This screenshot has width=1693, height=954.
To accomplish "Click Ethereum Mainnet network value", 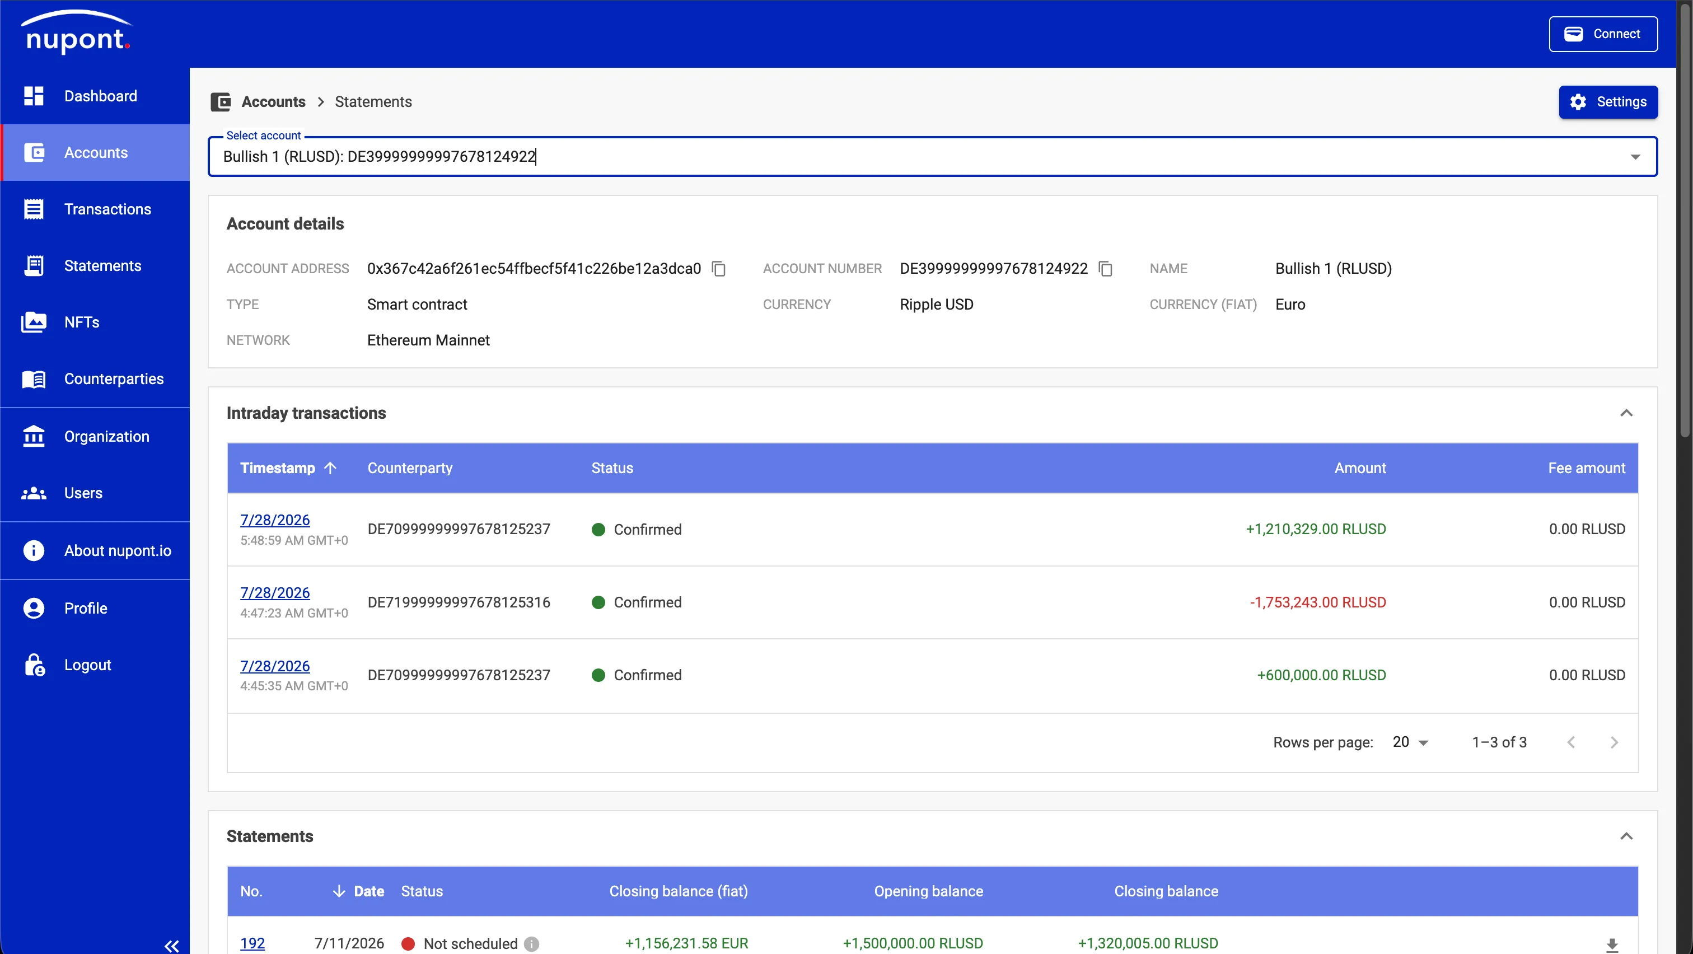I will point(428,340).
